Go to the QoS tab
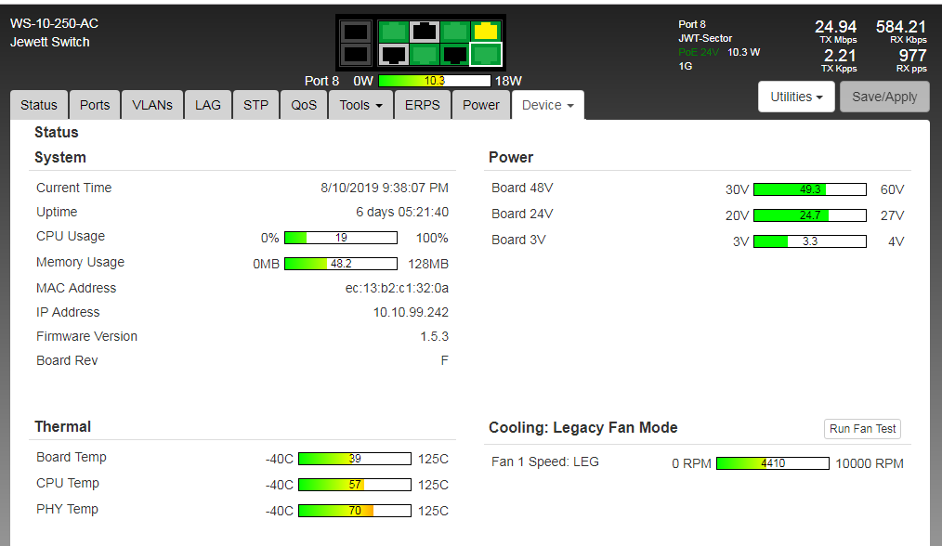 [304, 105]
